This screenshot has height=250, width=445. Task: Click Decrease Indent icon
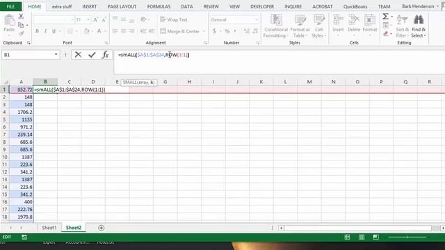(x=143, y=31)
